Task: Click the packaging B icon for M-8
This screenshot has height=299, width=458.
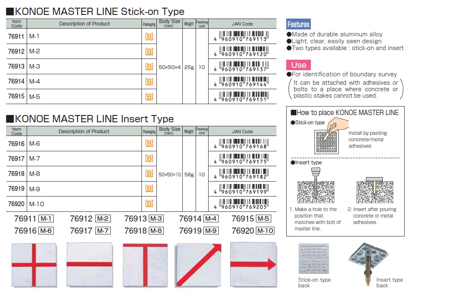Action: pyautogui.click(x=149, y=174)
